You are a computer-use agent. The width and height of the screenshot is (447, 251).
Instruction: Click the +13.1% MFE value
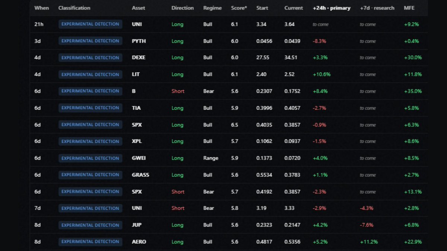pyautogui.click(x=413, y=192)
